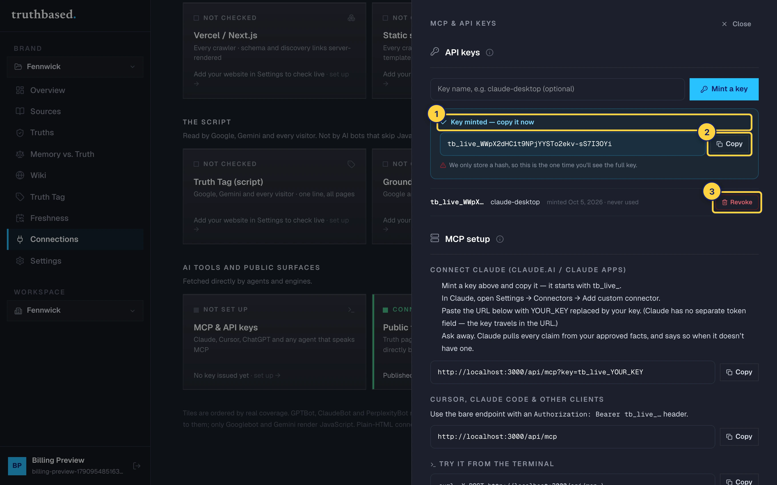
Task: Click the BP avatar in the sidebar footer
Action: pos(17,466)
